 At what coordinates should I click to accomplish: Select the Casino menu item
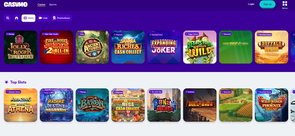pos(41,5)
